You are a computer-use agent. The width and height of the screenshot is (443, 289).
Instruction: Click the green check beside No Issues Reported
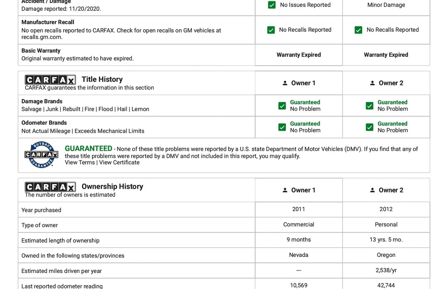click(x=272, y=5)
